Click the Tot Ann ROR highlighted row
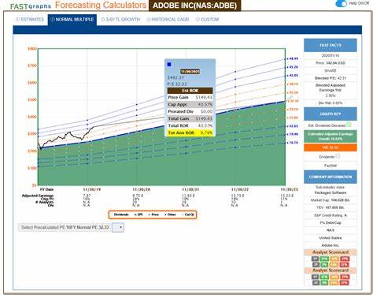 (190, 133)
